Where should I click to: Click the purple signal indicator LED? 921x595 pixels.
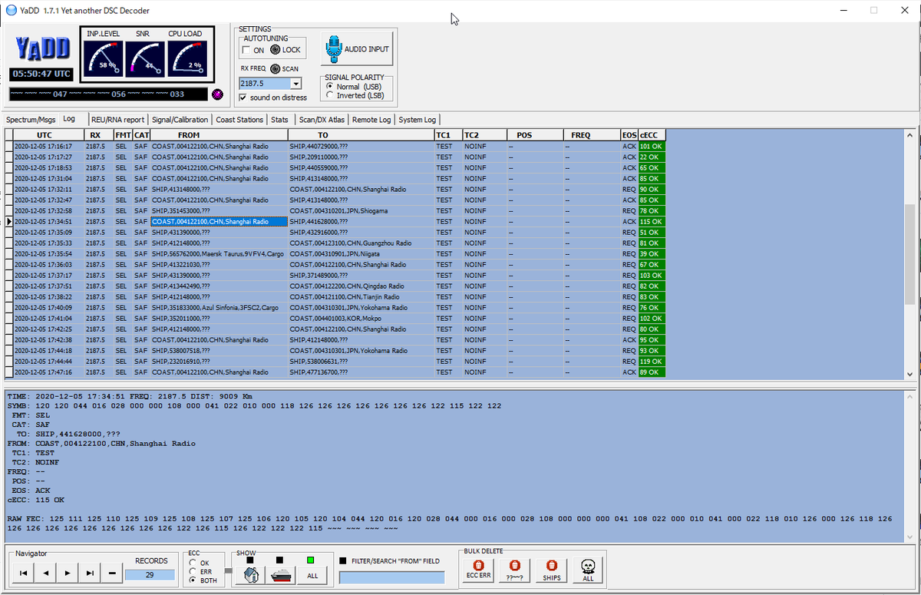217,94
